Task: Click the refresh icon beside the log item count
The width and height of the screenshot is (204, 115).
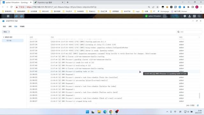Action: click(x=198, y=105)
